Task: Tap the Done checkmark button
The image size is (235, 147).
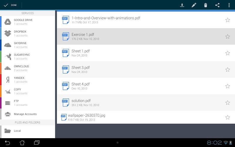Action: 10,5
